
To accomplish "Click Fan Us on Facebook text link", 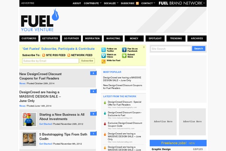I will (x=133, y=50).
